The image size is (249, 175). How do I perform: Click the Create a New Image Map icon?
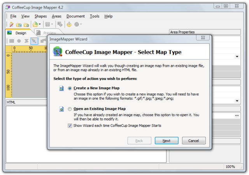coord(61,88)
